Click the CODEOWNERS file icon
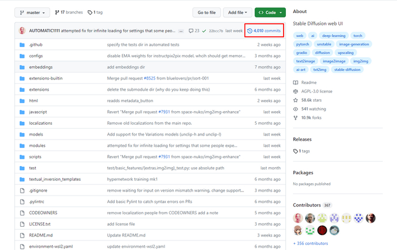This screenshot has height=250, width=397. 22,213
